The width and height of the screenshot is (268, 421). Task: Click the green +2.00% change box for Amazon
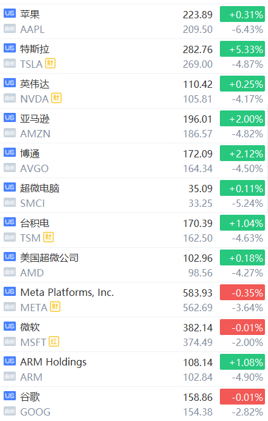242,118
